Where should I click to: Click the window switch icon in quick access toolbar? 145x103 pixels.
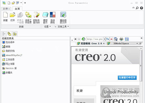click(x=17, y=3)
